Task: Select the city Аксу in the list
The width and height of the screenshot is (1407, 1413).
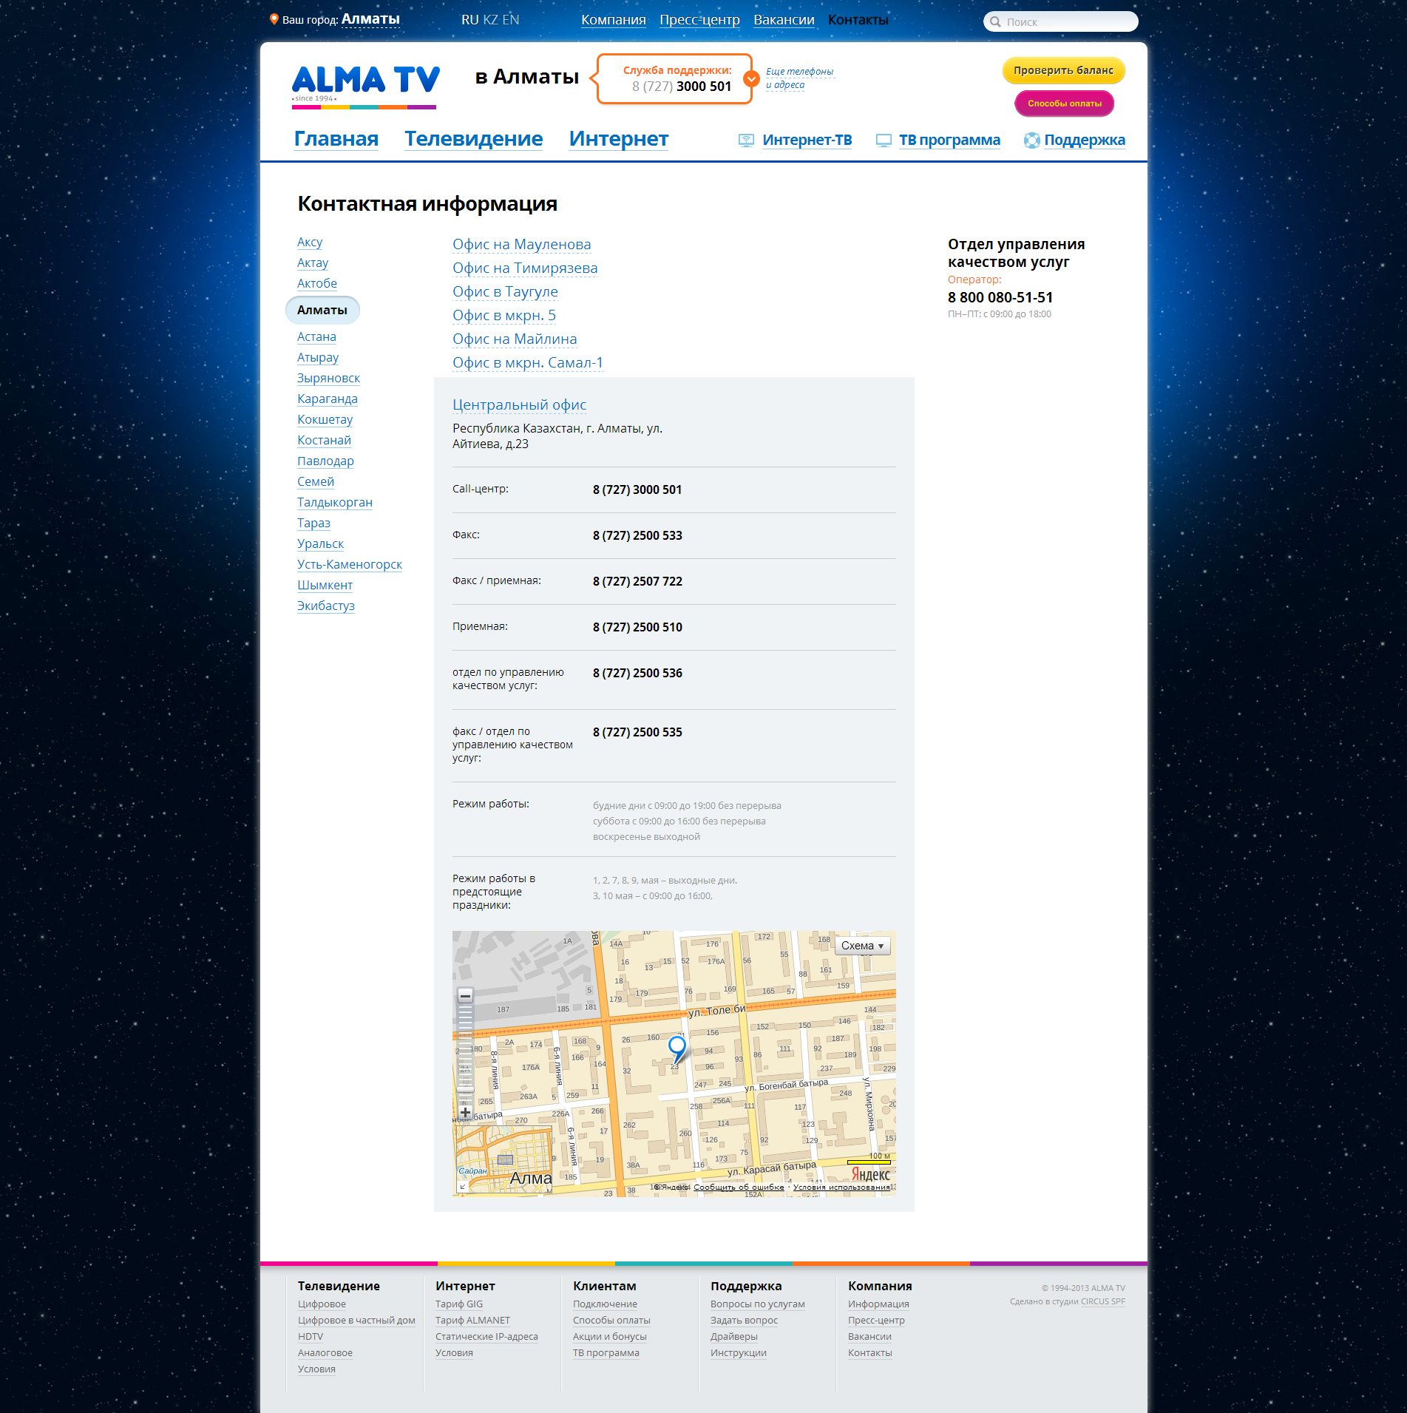Action: coord(310,243)
